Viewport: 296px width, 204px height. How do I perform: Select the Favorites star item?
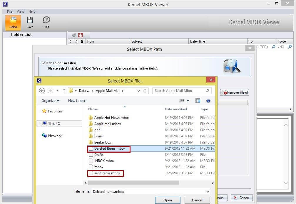[x=52, y=111]
